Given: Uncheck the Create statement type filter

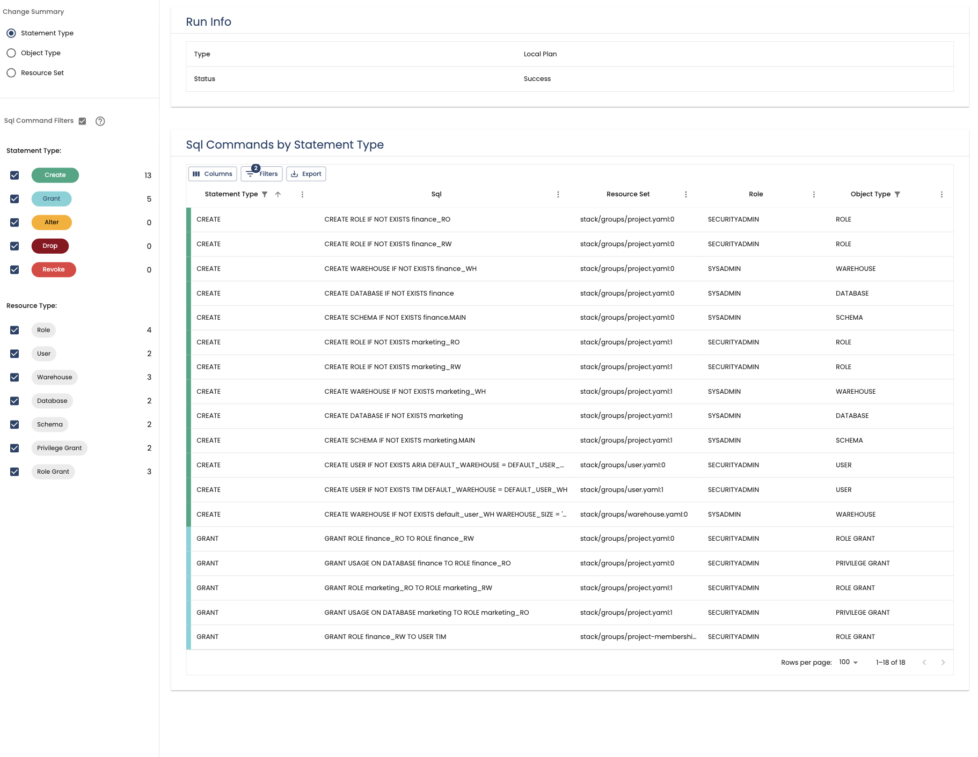Looking at the screenshot, I should pyautogui.click(x=14, y=175).
